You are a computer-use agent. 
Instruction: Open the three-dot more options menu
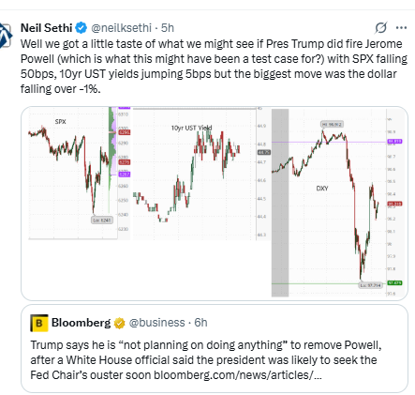[x=401, y=28]
